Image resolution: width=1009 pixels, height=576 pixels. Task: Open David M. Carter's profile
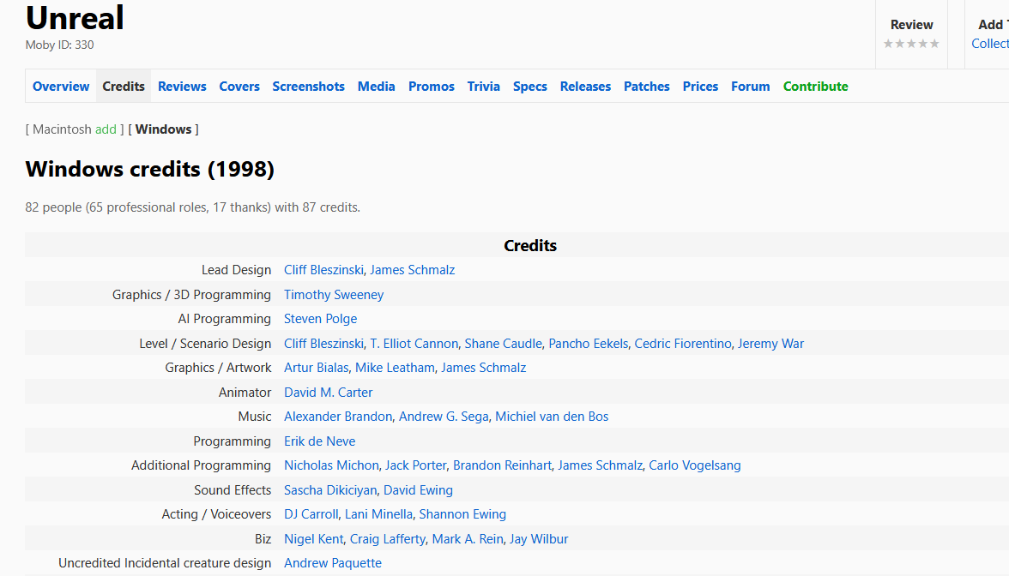coord(328,393)
